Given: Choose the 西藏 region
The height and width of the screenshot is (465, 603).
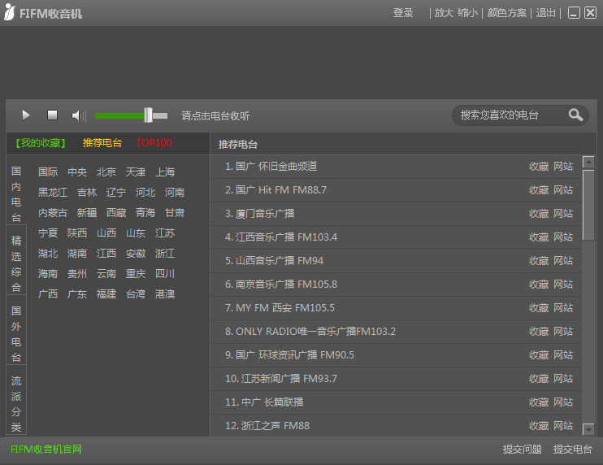Looking at the screenshot, I should [115, 213].
